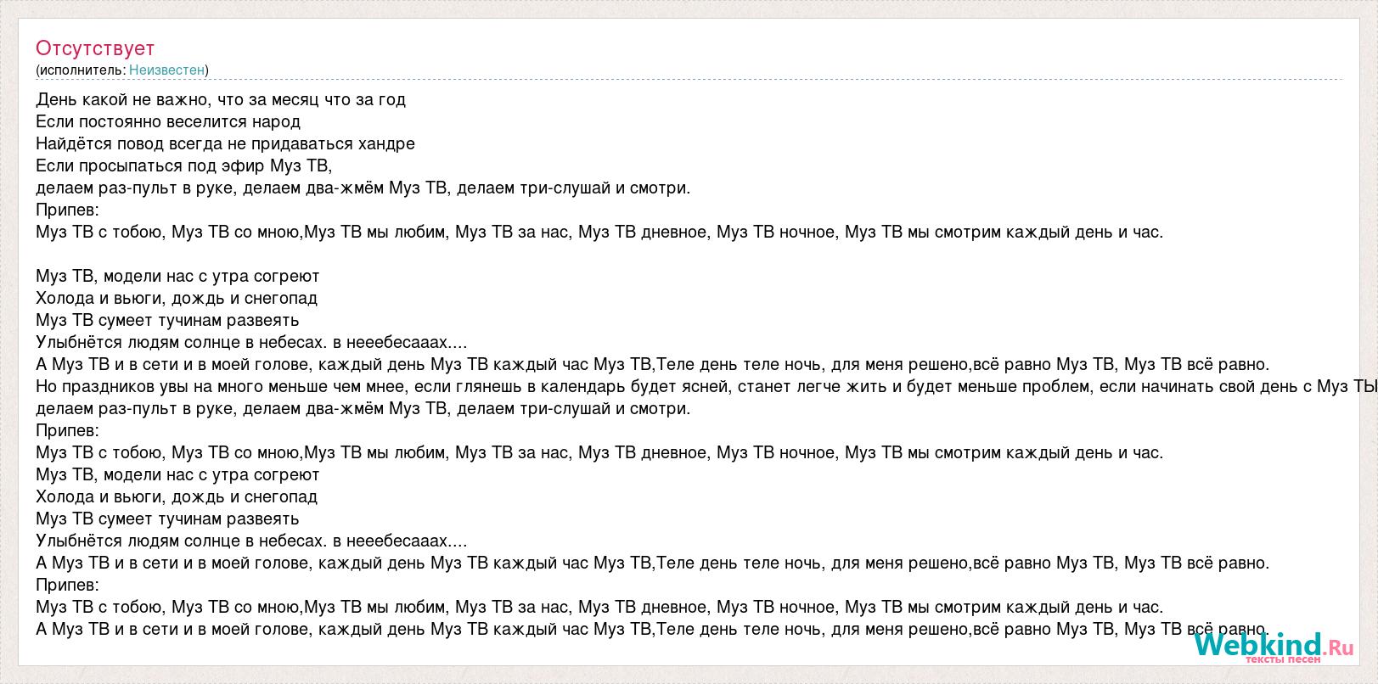Click the last Припев: label
Viewport: 1378px width, 684px height.
tap(68, 585)
